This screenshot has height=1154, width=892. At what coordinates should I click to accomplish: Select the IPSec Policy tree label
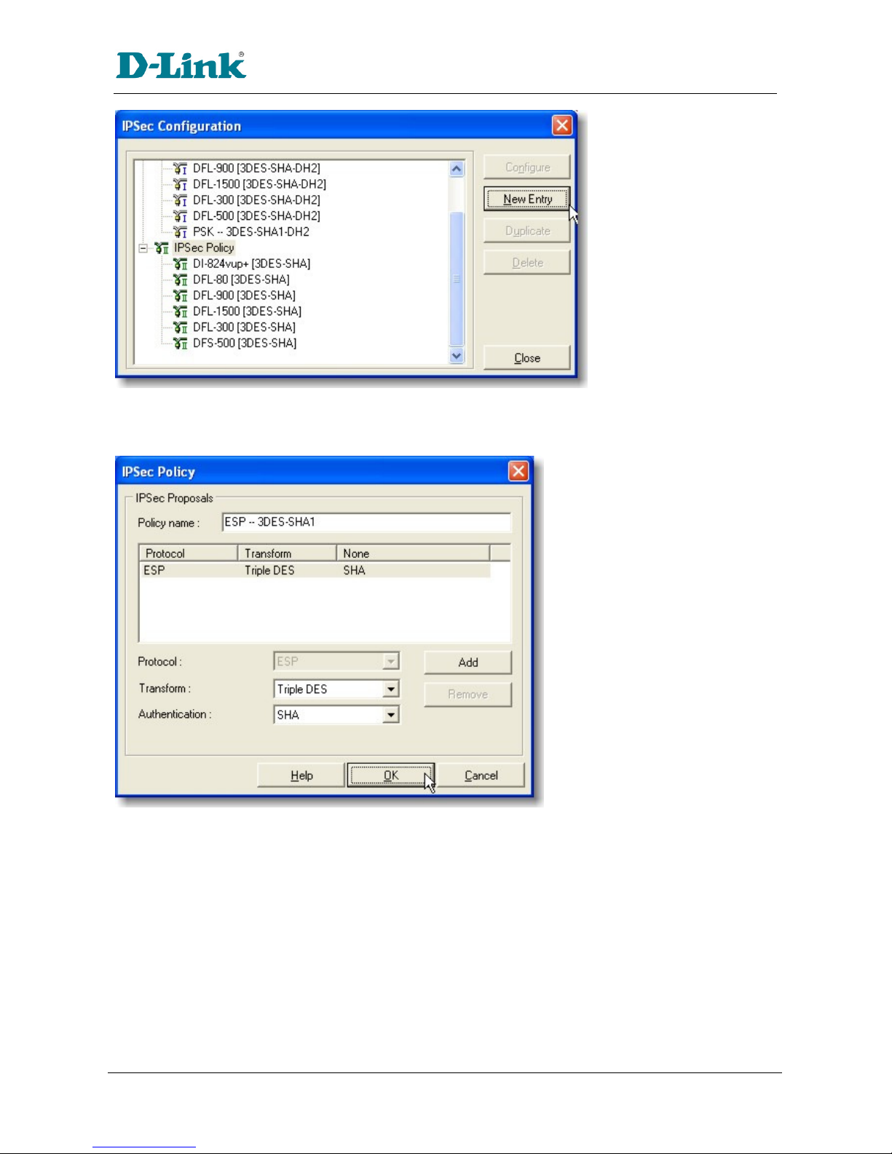[x=204, y=248]
